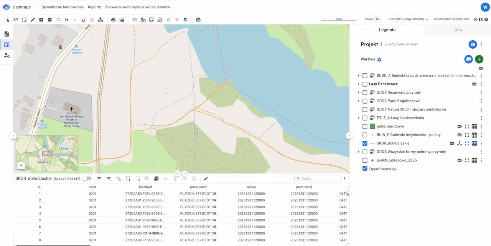Viewport: 491px width, 246px height.
Task: Click the green add layer button
Action: [x=479, y=59]
